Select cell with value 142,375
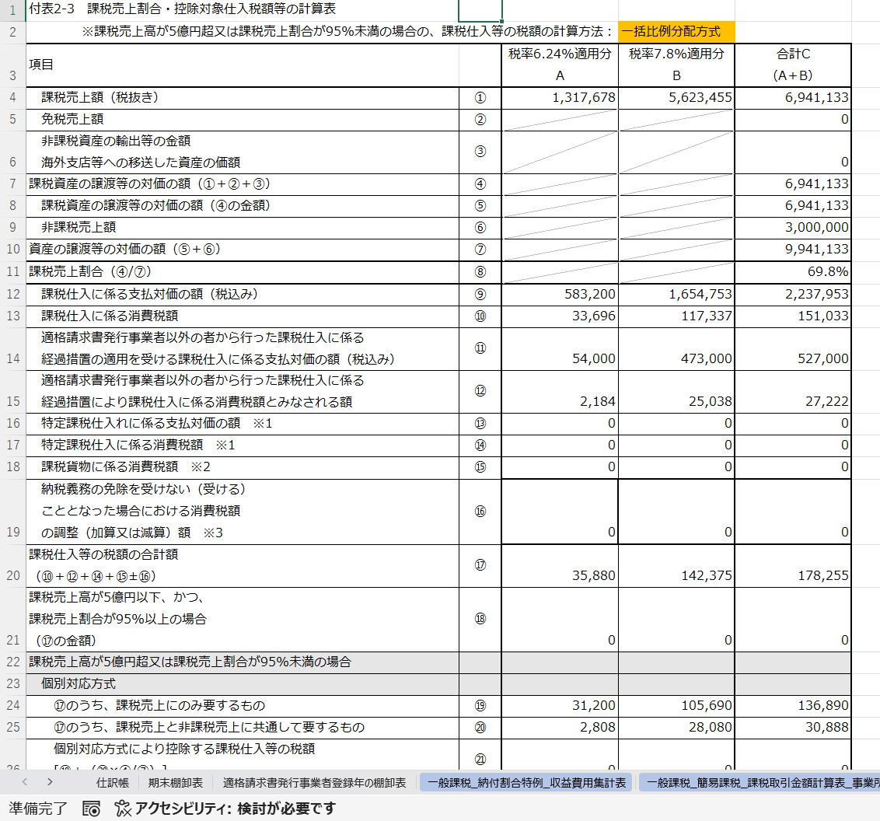880x821 pixels. pyautogui.click(x=676, y=566)
